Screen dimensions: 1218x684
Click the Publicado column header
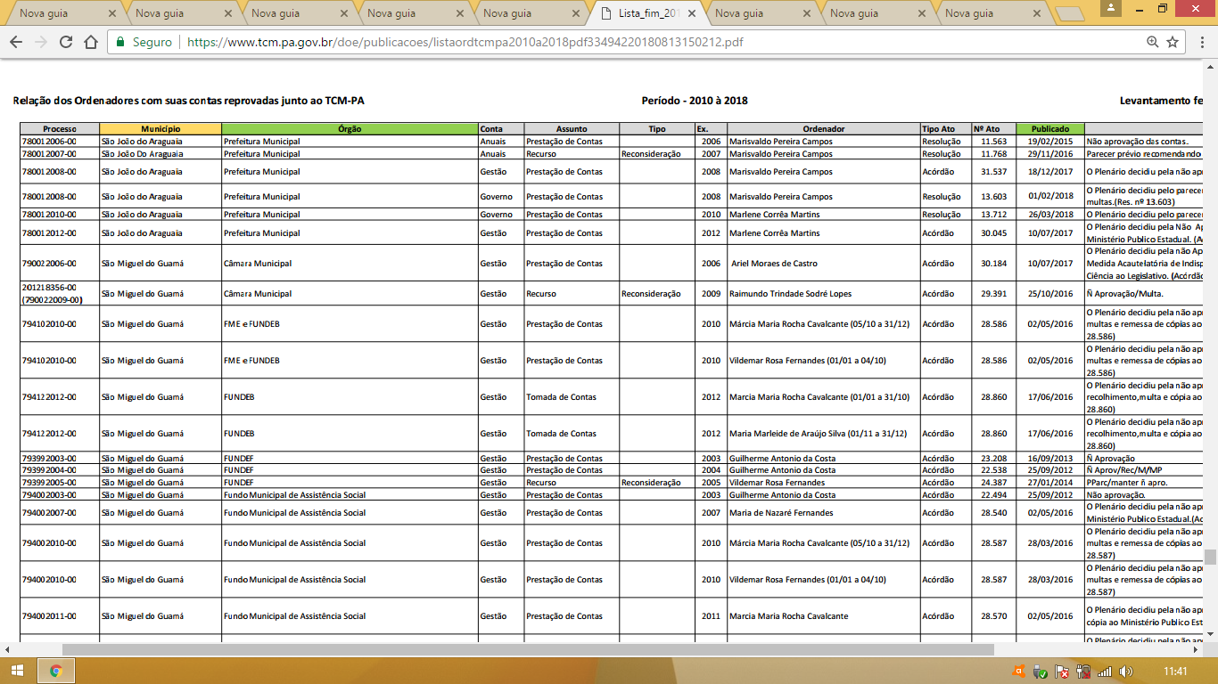click(1050, 129)
